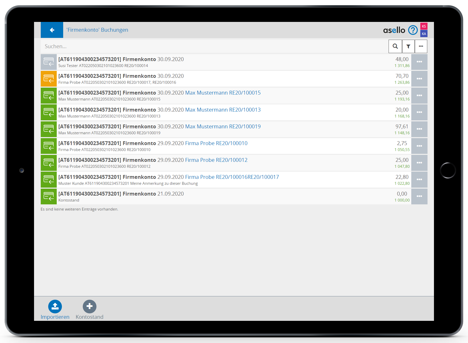Click the search magnifier icon
468x343 pixels.
pyautogui.click(x=395, y=46)
